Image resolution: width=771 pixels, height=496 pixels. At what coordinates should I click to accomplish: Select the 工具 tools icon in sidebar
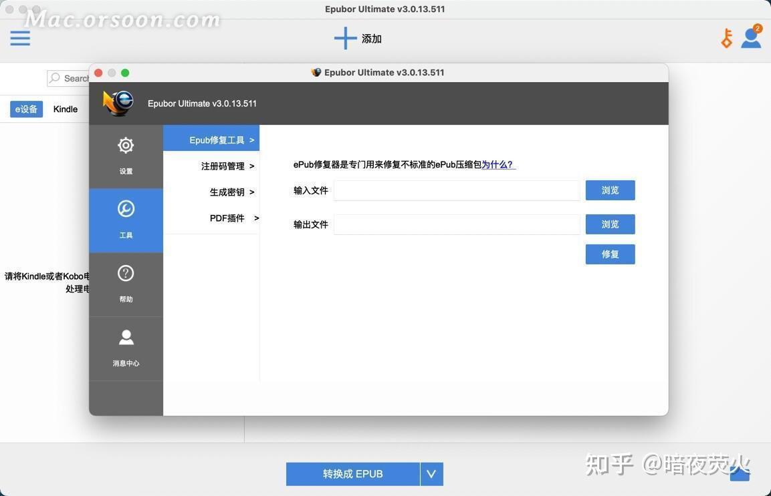(126, 208)
